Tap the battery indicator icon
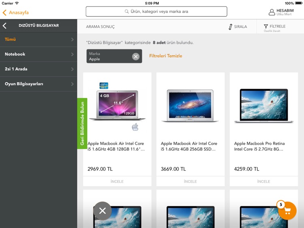Image resolution: width=304 pixels, height=228 pixels. click(x=299, y=3)
